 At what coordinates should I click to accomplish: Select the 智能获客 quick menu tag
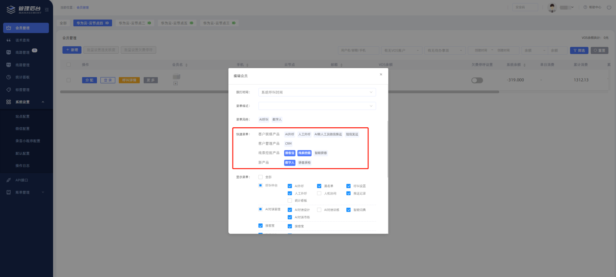[x=321, y=153]
